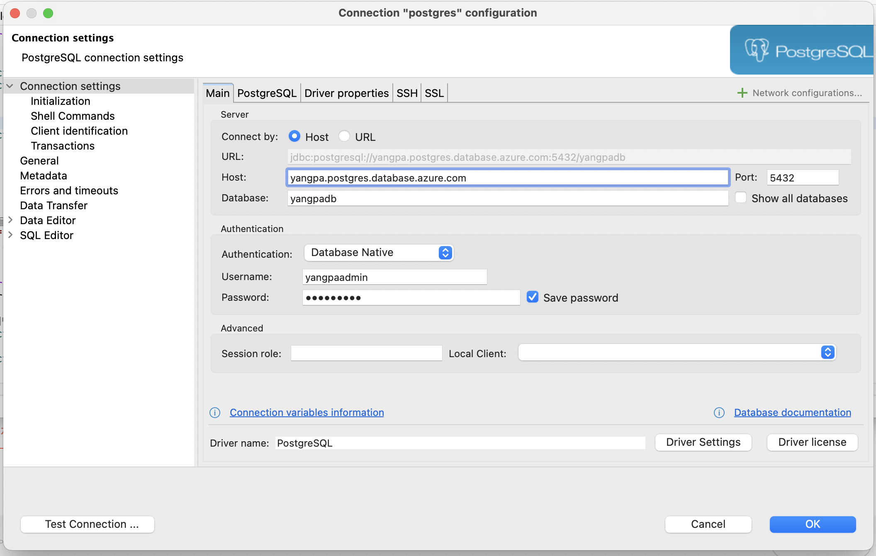Click info icon beside Database documentation

[719, 413]
